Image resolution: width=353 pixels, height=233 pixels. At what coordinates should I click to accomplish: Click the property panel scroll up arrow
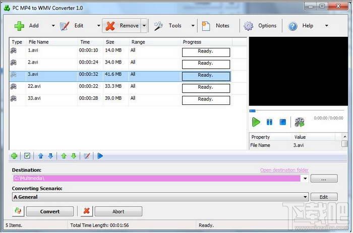(x=344, y=137)
